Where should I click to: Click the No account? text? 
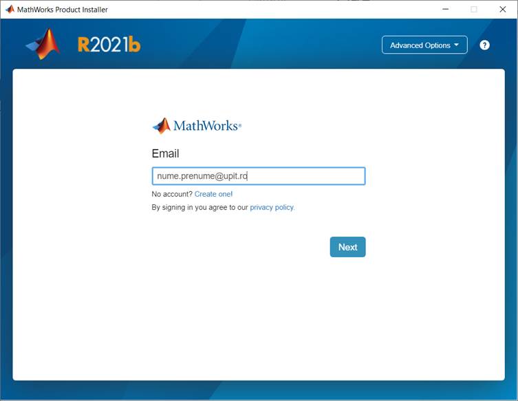tap(172, 194)
